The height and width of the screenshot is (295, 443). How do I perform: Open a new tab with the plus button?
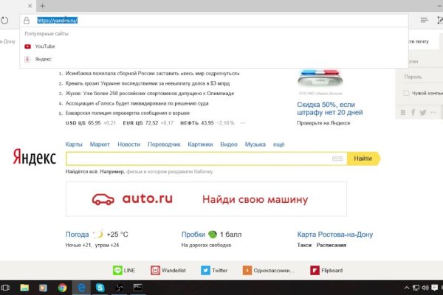pos(42,6)
